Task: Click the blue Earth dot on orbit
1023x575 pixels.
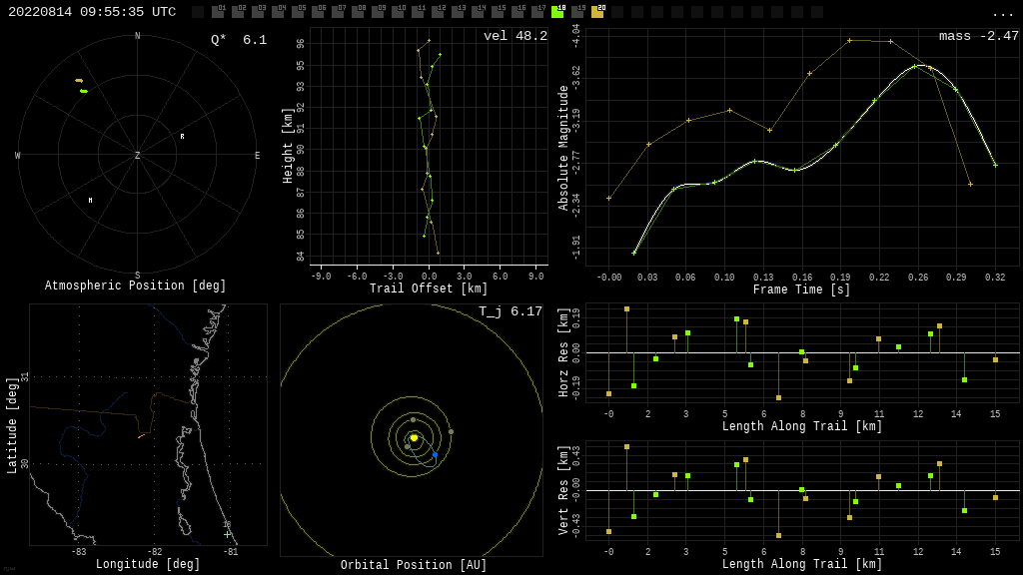Action: [435, 455]
